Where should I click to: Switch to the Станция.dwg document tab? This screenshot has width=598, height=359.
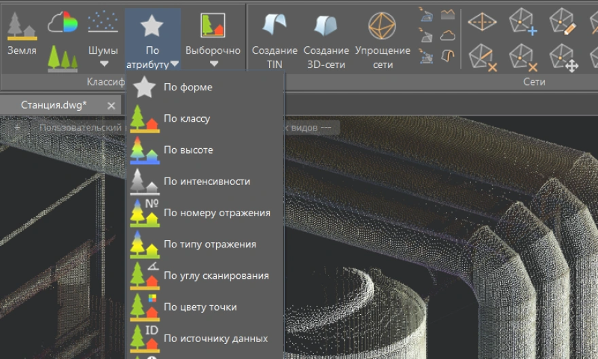[x=54, y=105]
